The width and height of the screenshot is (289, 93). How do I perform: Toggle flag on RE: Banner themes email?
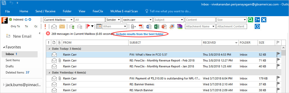tap(278, 84)
